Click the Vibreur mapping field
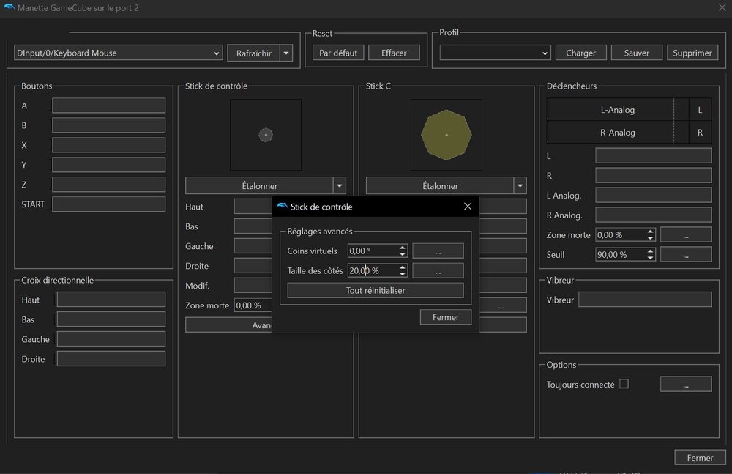This screenshot has height=474, width=732. 644,300
